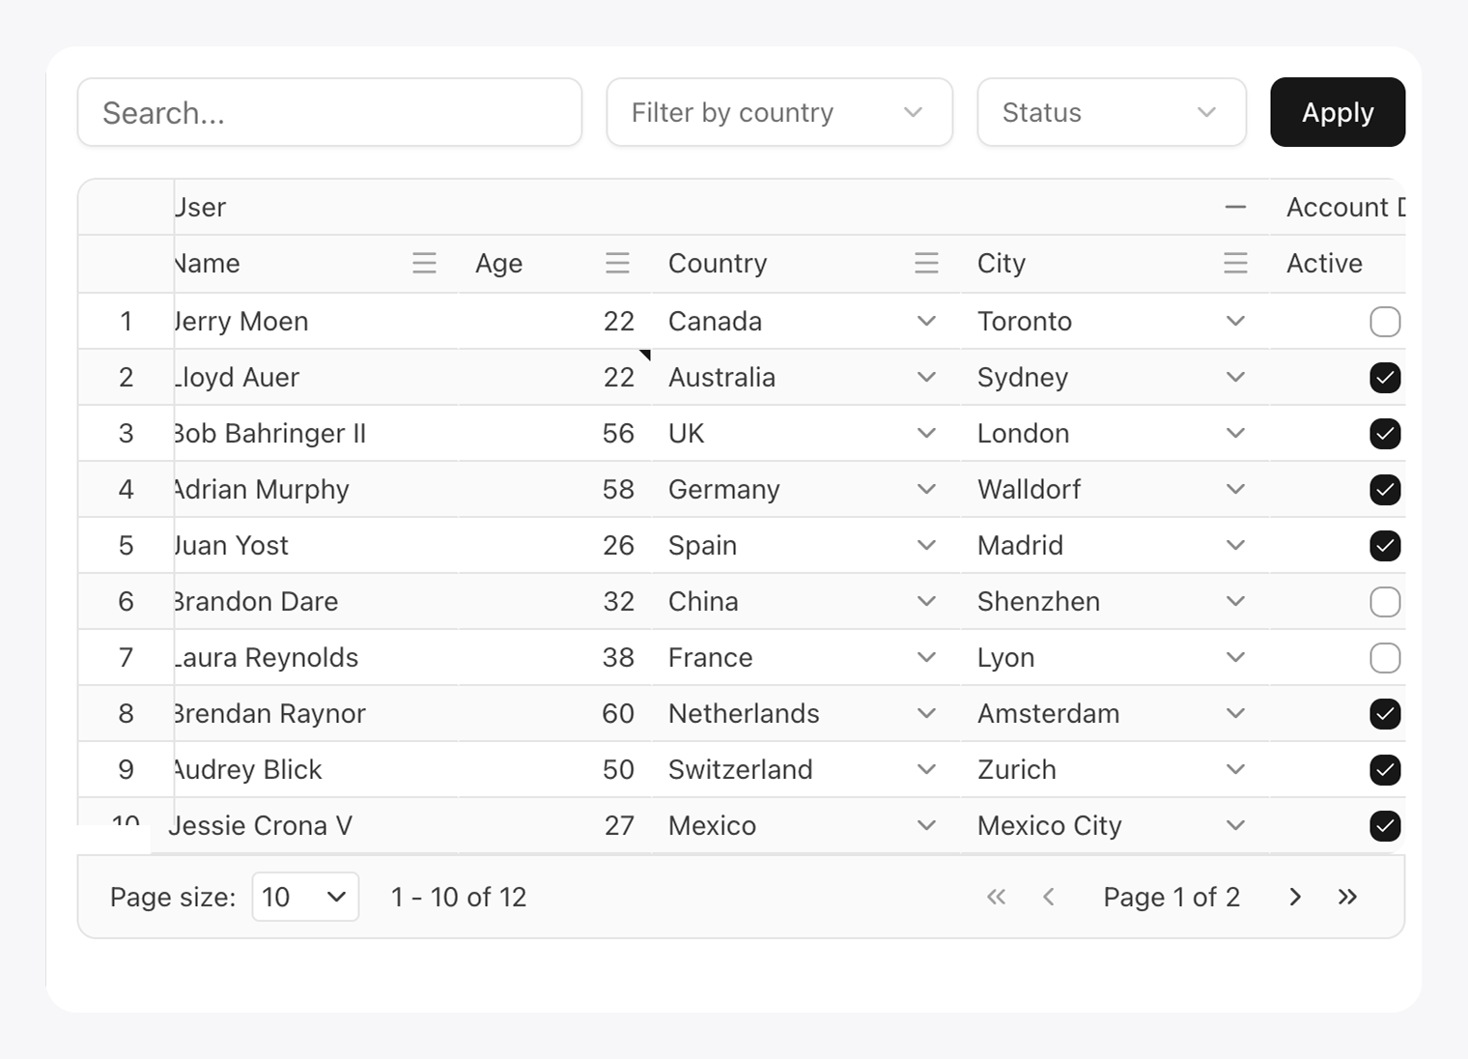1468x1059 pixels.
Task: Open the Age column menu icon
Action: tap(617, 263)
